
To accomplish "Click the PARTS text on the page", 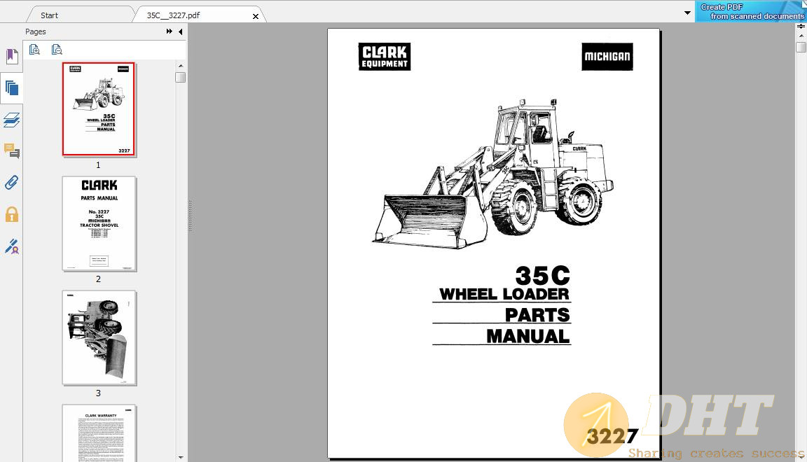I will point(537,315).
